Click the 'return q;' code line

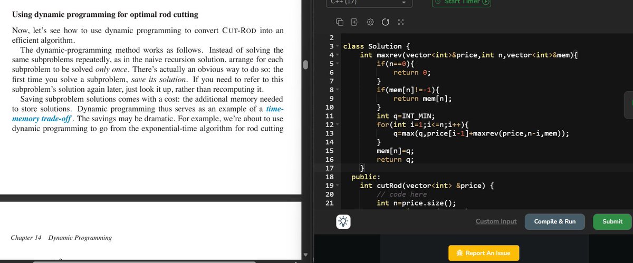point(396,159)
